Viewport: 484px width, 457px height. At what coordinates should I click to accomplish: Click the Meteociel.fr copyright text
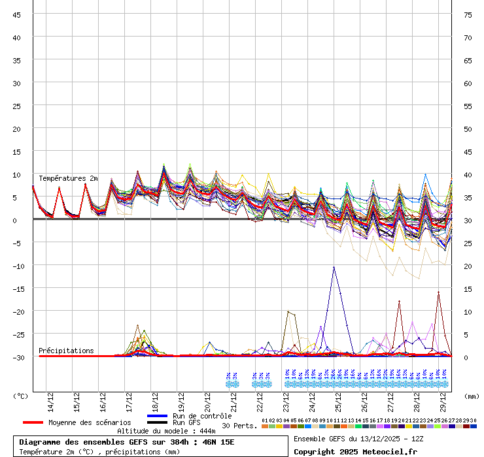coord(355,451)
